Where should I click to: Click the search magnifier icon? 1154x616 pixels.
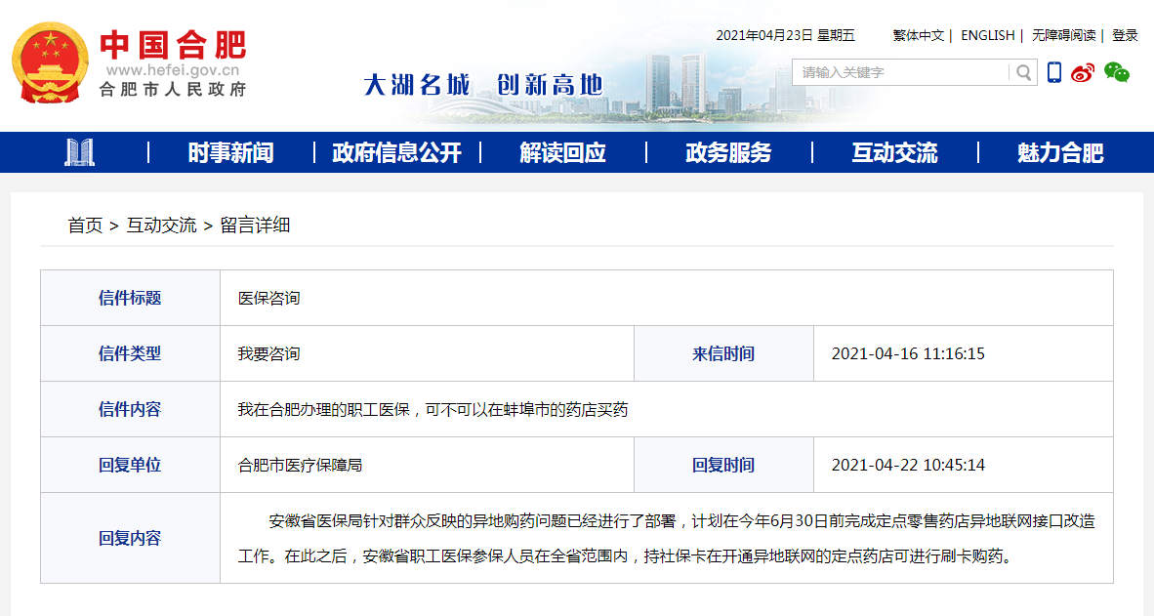click(1023, 72)
